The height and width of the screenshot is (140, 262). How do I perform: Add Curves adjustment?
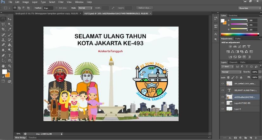click(x=240, y=47)
